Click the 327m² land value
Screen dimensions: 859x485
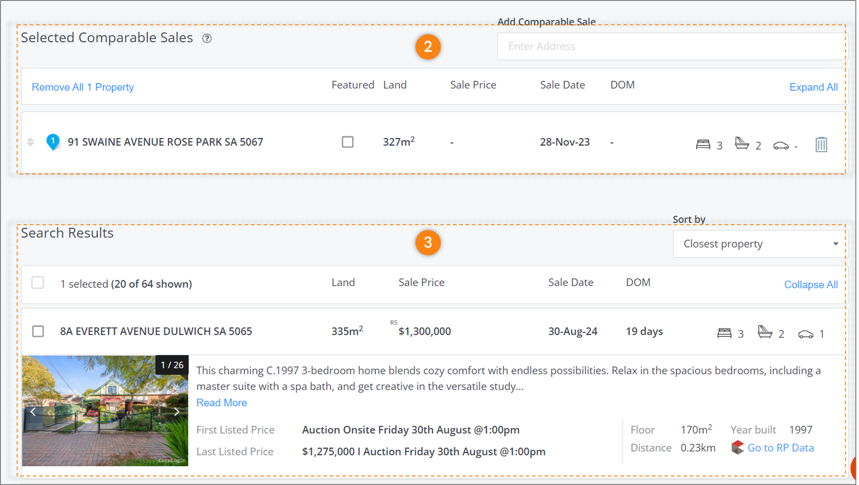point(399,142)
